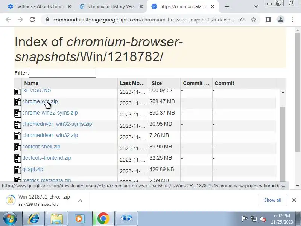Sort by Last Modified column header

tap(132, 83)
